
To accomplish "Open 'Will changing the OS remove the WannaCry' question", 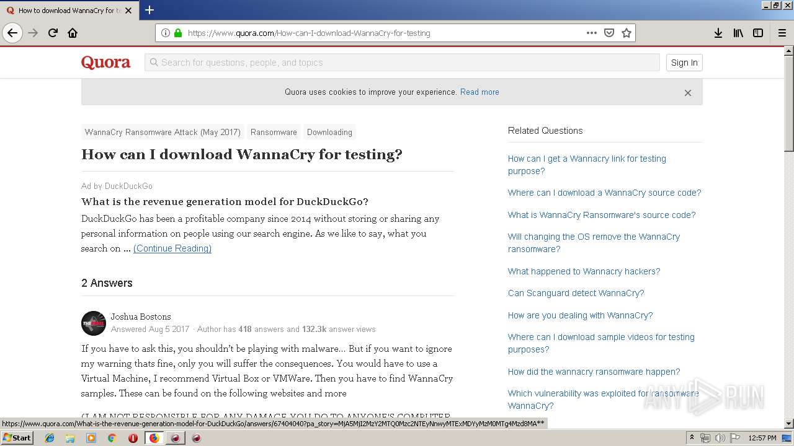I will 594,243.
